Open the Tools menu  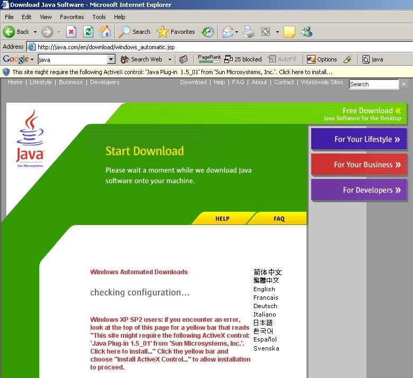point(99,17)
